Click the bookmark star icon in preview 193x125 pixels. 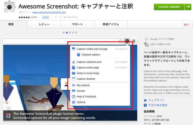(120, 41)
